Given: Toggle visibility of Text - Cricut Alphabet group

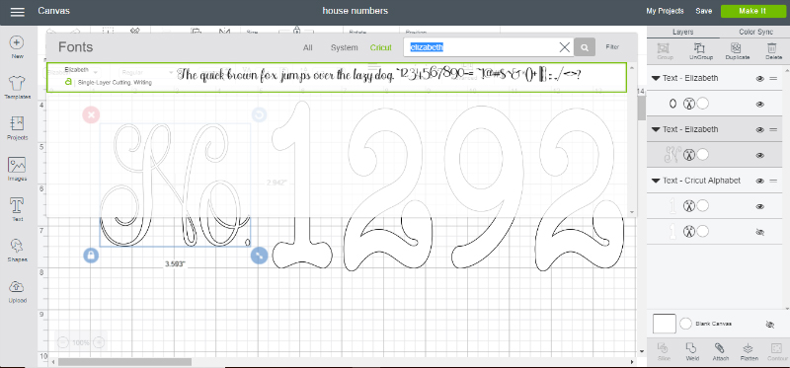Looking at the screenshot, I should pos(759,181).
